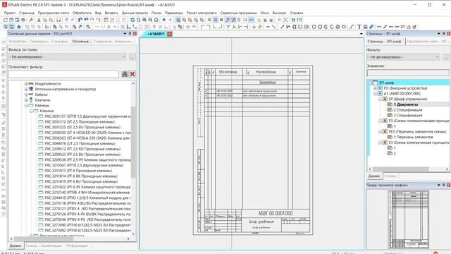Click the shopping cart icon in toolbar
This screenshot has height=254, width=451.
tap(293, 20)
